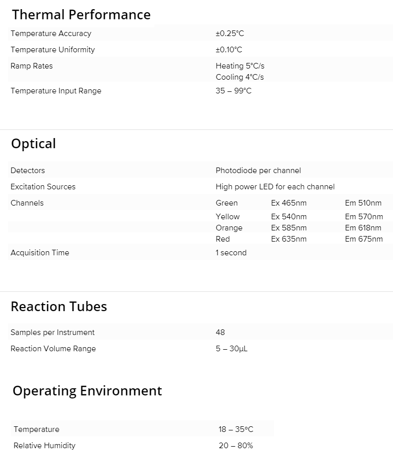Select the Ex 540nm Yellow excitation value
This screenshot has width=393, height=470.
pos(289,217)
